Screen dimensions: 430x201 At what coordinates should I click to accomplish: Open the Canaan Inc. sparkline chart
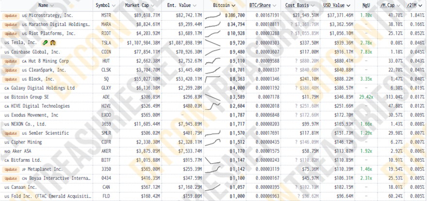213,187
